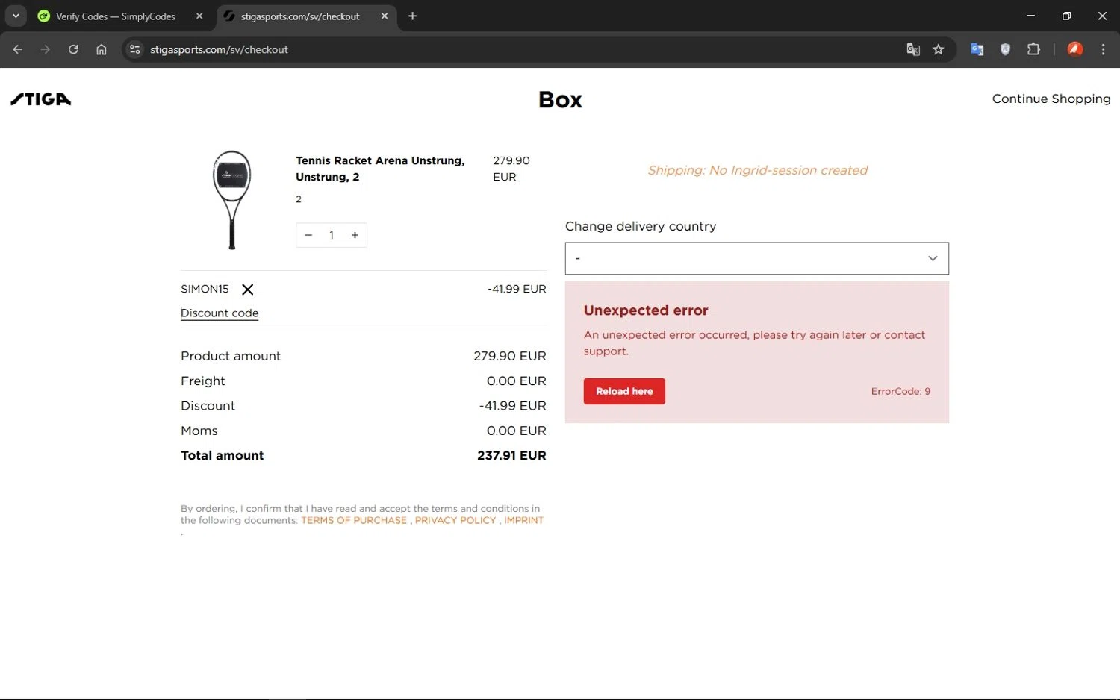This screenshot has width=1120, height=700.
Task: Select the stigasports.com/sv/checkout tab
Action: (300, 16)
